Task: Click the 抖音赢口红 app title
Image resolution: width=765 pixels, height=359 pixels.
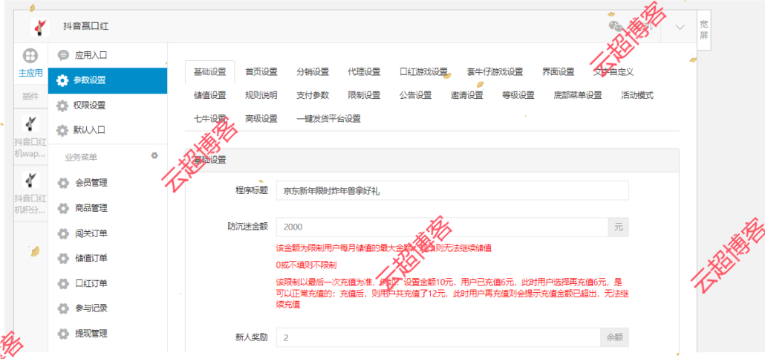Action: pos(86,27)
